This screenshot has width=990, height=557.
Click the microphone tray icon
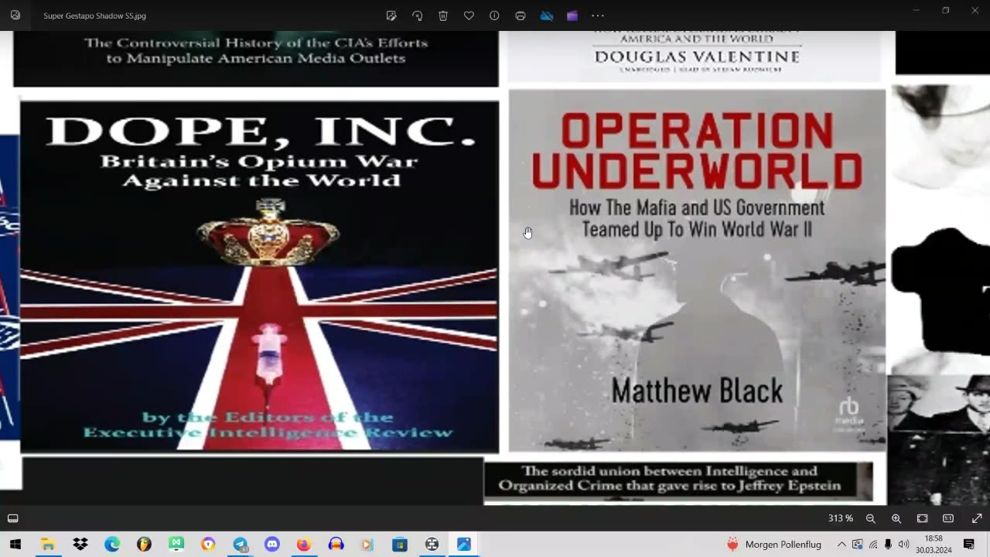click(888, 545)
